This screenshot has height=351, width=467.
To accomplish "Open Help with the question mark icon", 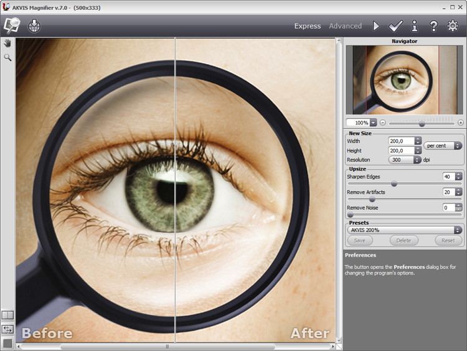I will [x=434, y=26].
